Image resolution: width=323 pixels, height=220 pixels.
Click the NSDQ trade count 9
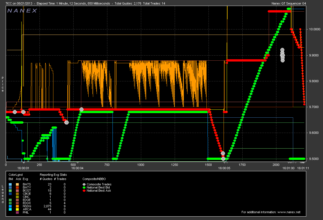(64, 206)
